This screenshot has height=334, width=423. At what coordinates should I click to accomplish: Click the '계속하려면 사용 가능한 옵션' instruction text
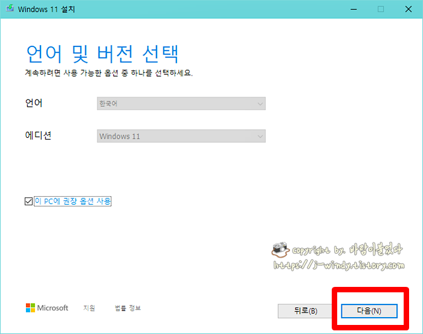pyautogui.click(x=109, y=73)
